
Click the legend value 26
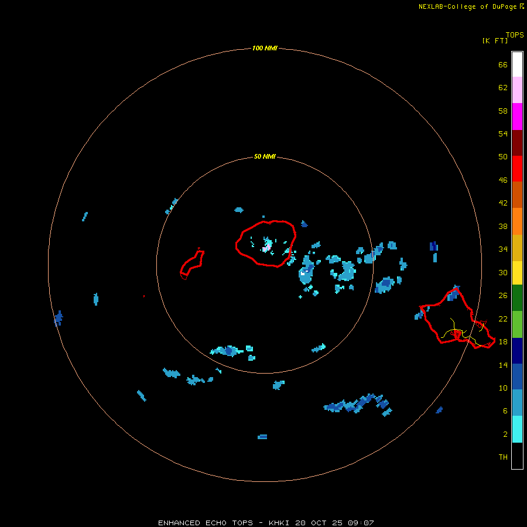(503, 296)
